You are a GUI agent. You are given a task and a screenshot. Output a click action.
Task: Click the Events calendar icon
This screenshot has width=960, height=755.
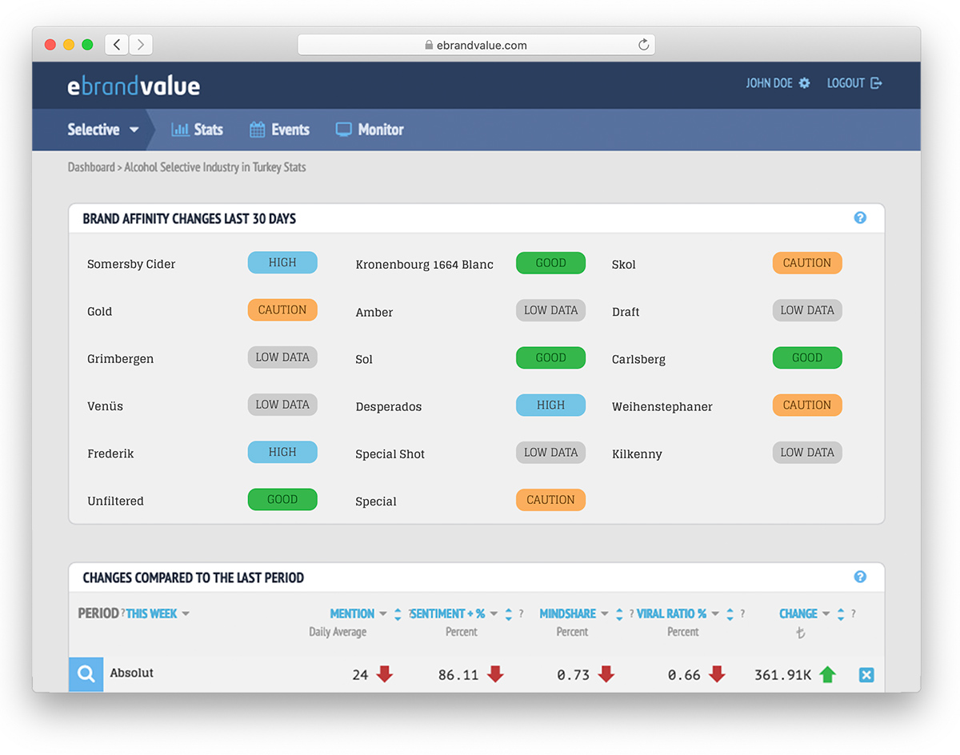click(x=257, y=130)
